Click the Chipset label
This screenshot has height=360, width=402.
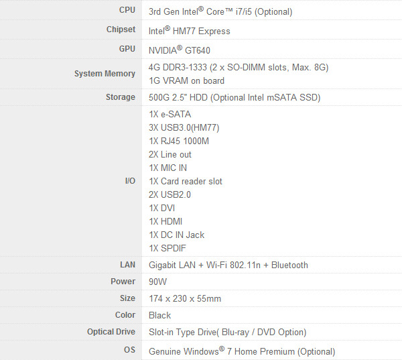[121, 29]
